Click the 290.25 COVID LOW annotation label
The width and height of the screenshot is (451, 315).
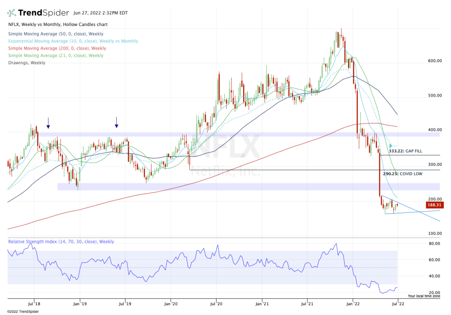click(402, 174)
